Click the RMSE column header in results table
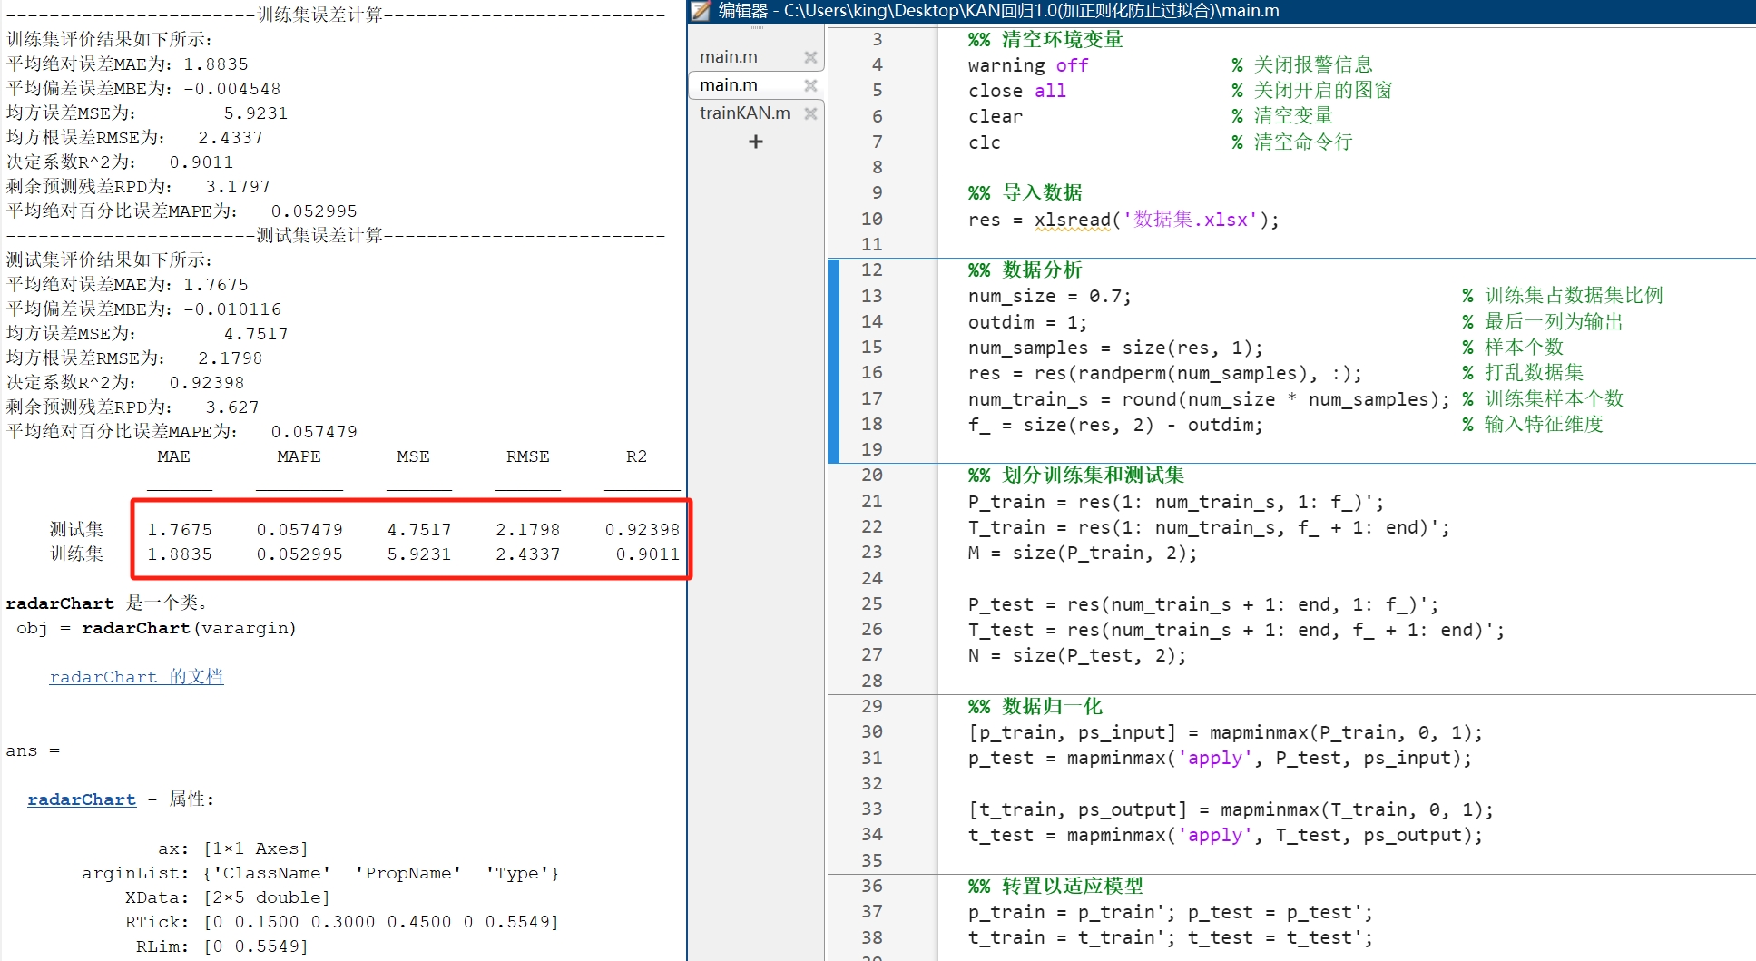1756x961 pixels. [x=527, y=456]
